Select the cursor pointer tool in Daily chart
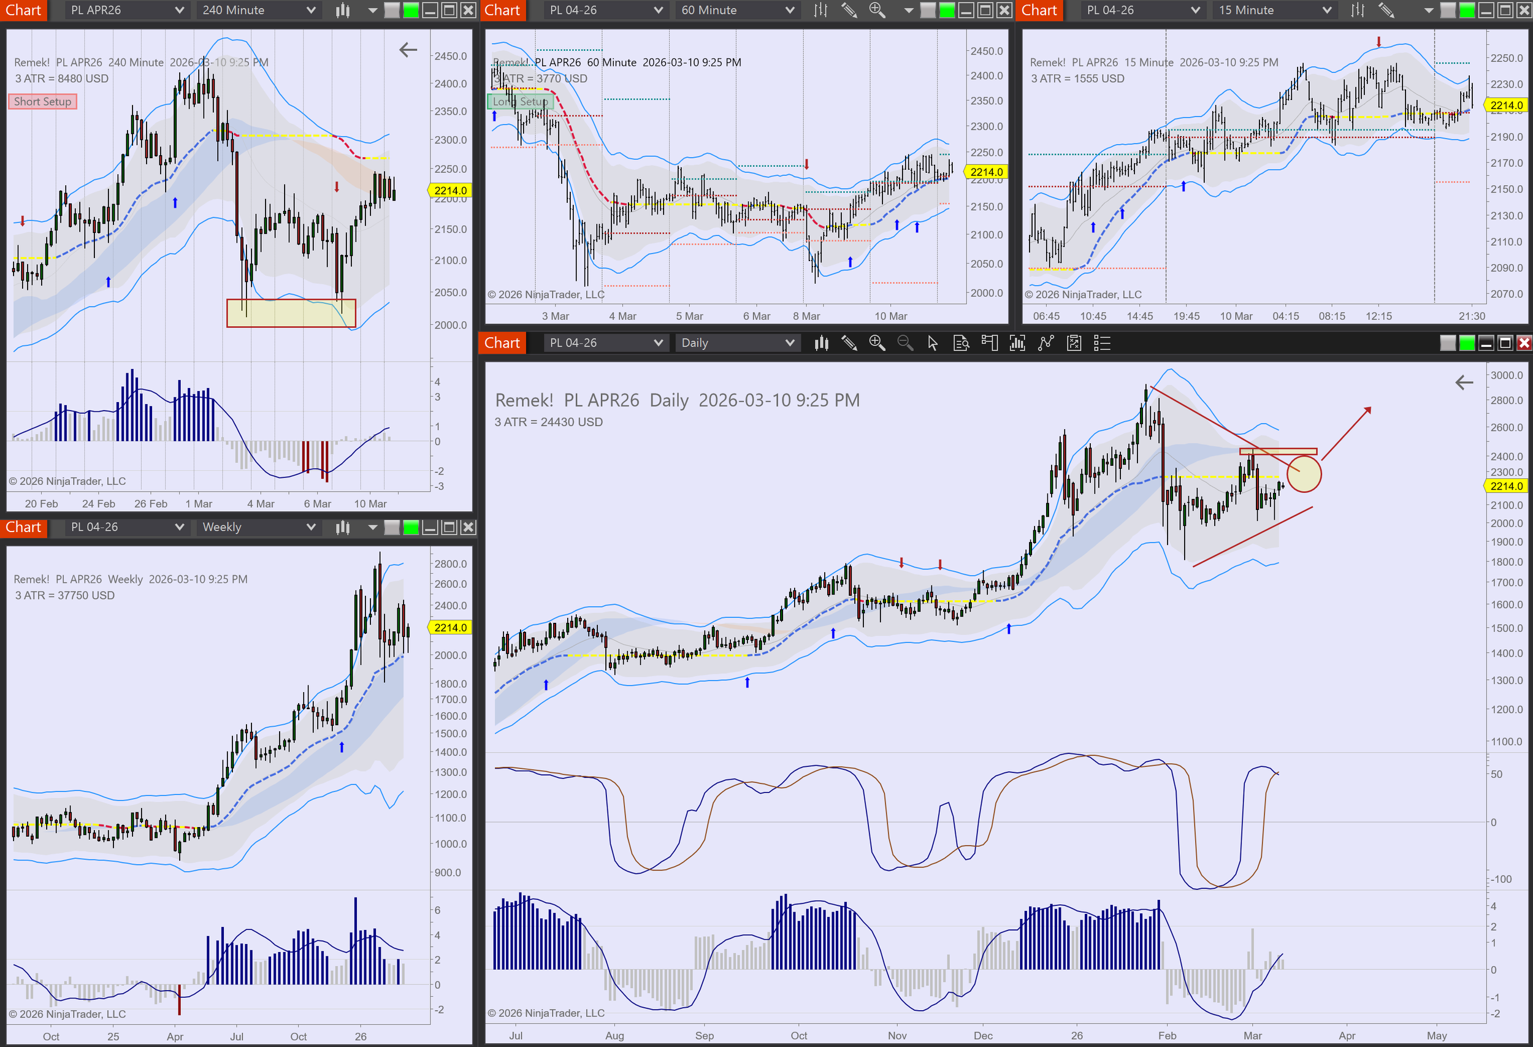1533x1047 pixels. [933, 343]
